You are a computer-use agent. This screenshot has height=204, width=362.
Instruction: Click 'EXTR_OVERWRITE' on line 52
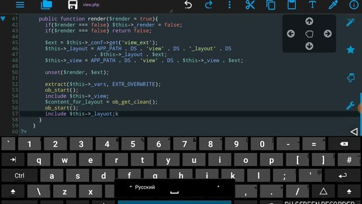[133, 84]
